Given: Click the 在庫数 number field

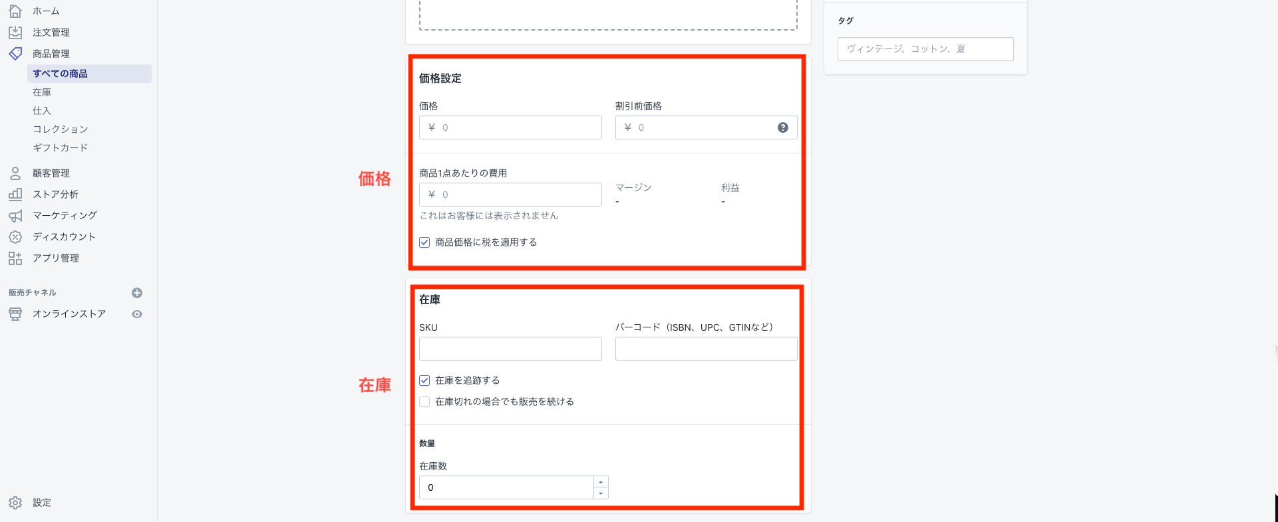Looking at the screenshot, I should coord(506,487).
